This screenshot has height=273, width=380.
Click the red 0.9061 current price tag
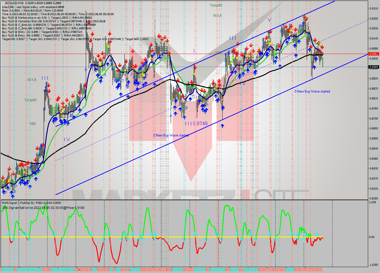[x=373, y=54]
